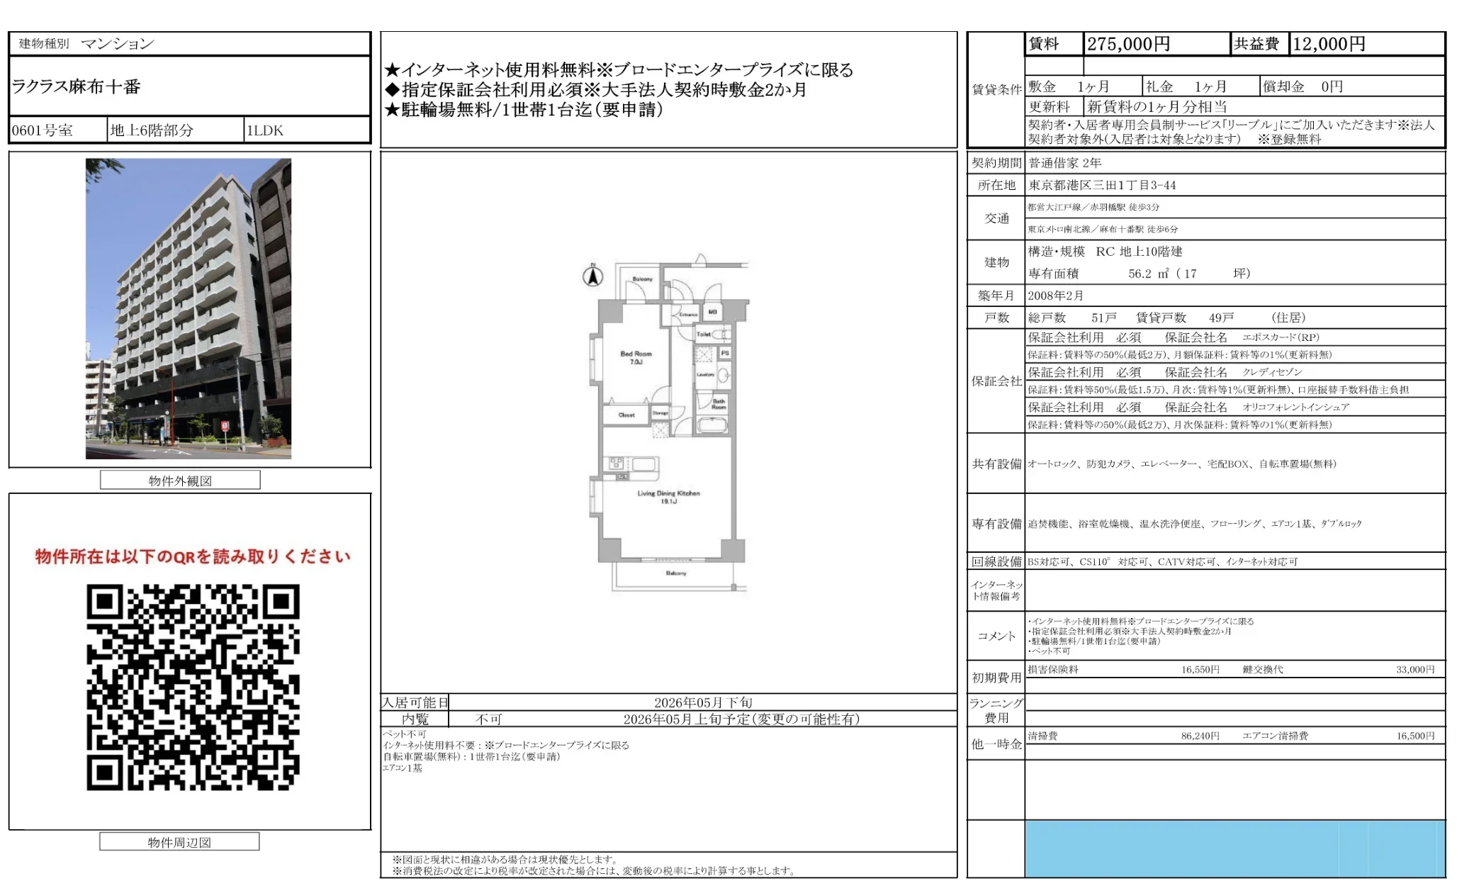Click the viewing date 2026年05月上旬予定
This screenshot has height=881, width=1457.
point(741,719)
